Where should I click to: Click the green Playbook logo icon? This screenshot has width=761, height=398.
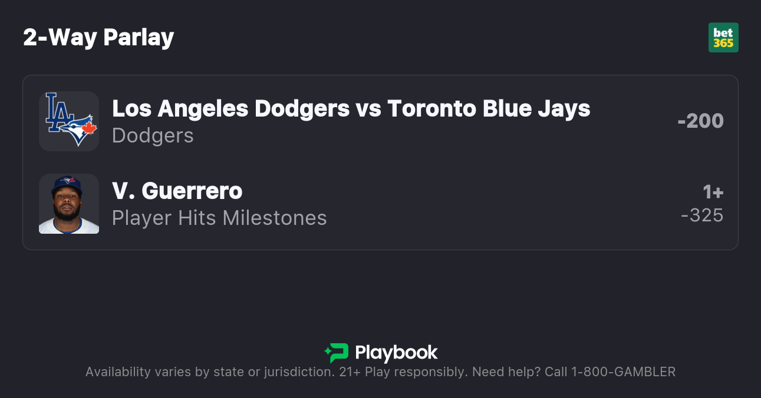[x=337, y=353]
